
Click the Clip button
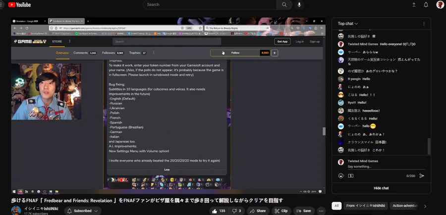281,211
